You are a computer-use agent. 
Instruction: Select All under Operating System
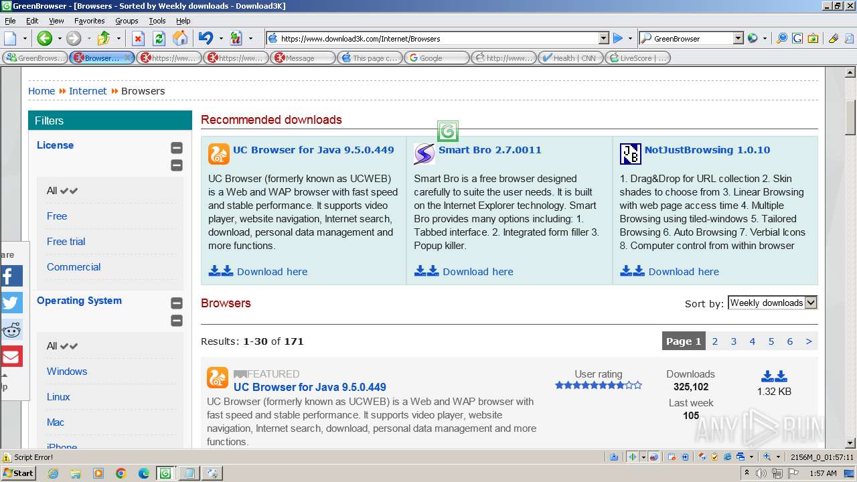(x=52, y=346)
